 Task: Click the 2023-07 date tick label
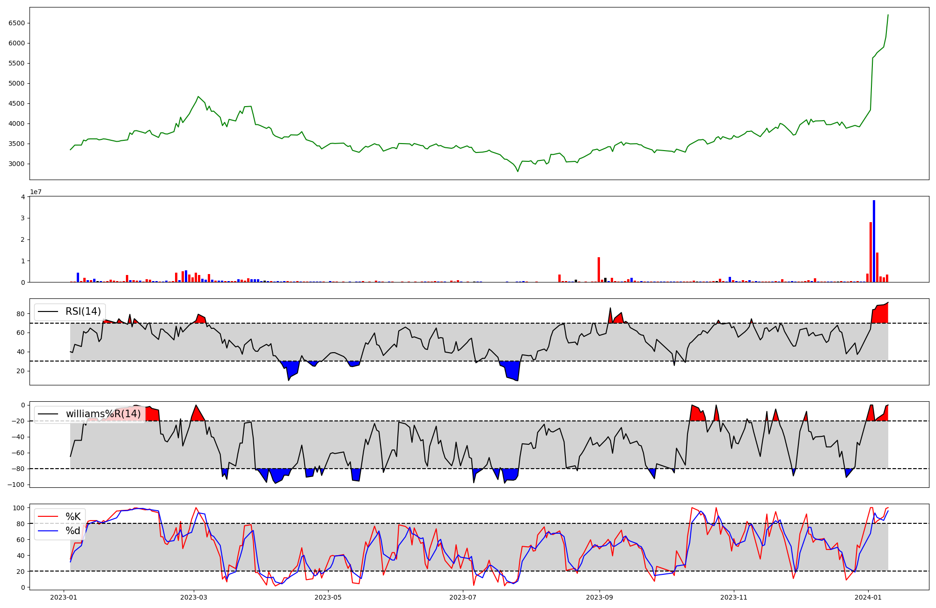tap(462, 597)
